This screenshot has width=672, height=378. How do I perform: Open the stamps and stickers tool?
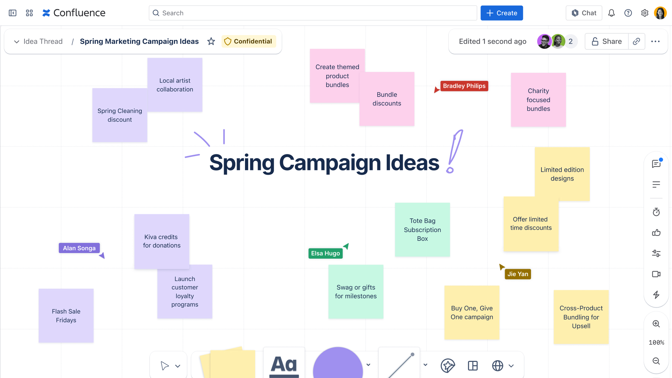pyautogui.click(x=448, y=366)
